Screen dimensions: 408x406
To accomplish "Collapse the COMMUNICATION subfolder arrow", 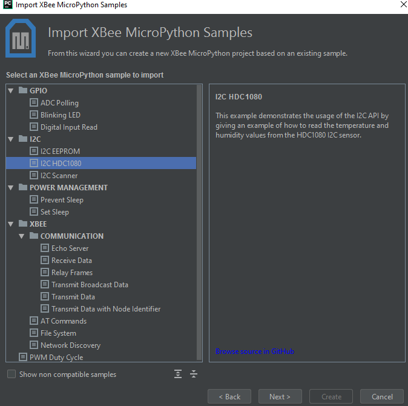I will coord(22,236).
